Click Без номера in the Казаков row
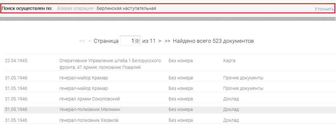The image size is (336, 124). (x=181, y=120)
